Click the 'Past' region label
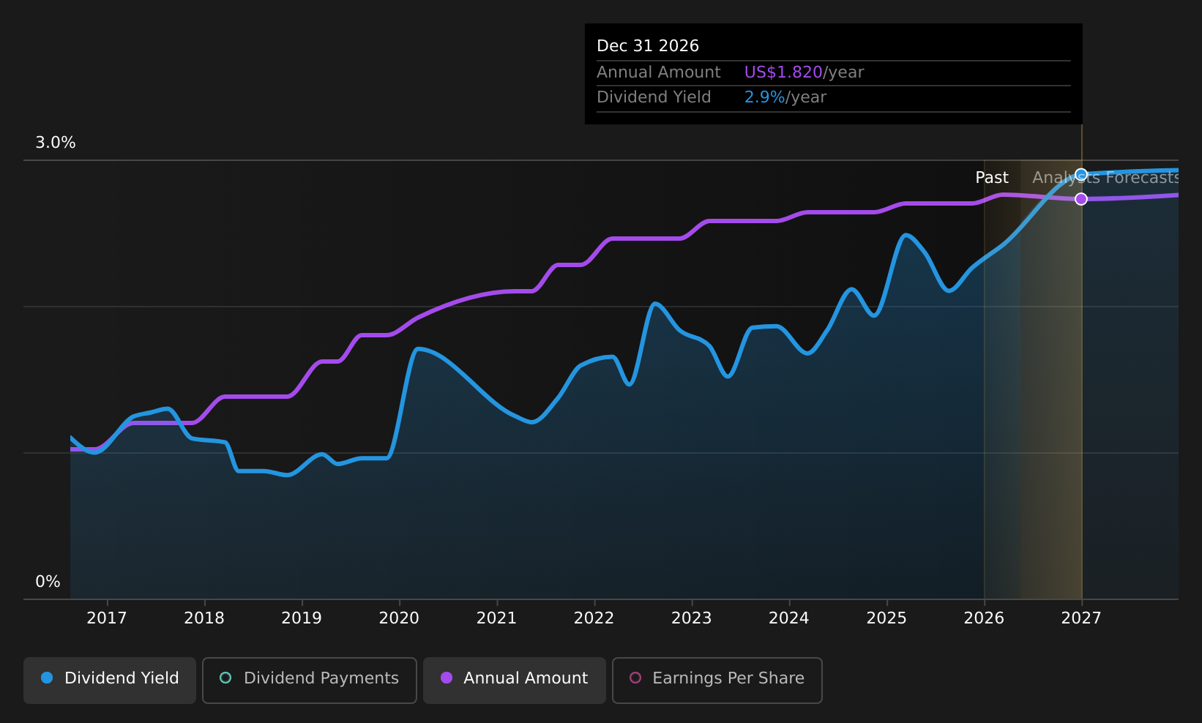 pyautogui.click(x=992, y=178)
